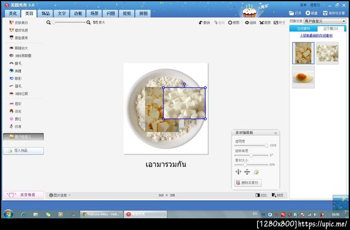
Task: Click the undo (撤销) button
Action: [x=204, y=23]
